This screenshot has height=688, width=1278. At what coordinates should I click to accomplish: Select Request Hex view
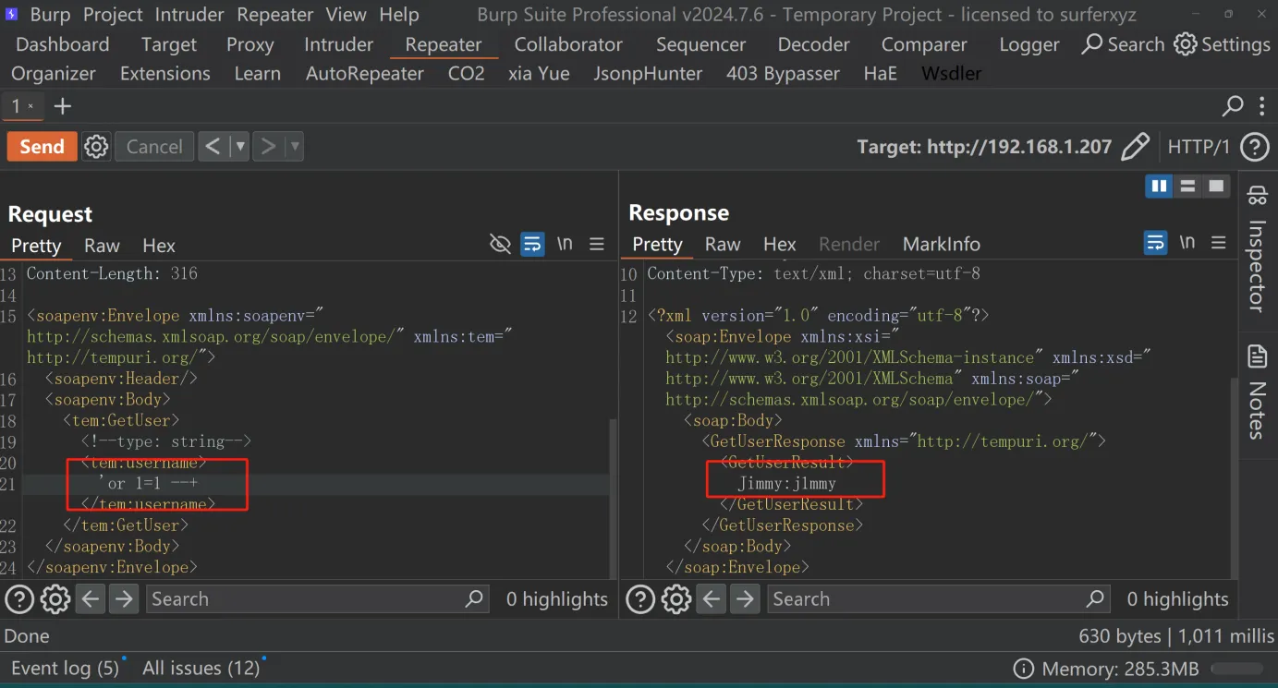(x=159, y=246)
